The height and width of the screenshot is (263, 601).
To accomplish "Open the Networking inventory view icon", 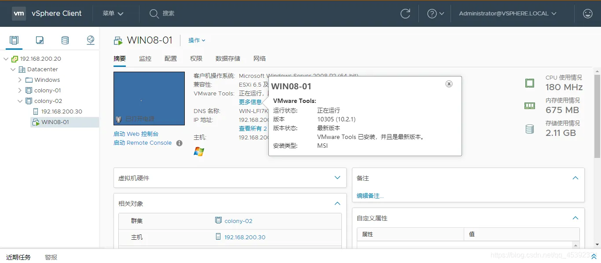I will point(91,40).
